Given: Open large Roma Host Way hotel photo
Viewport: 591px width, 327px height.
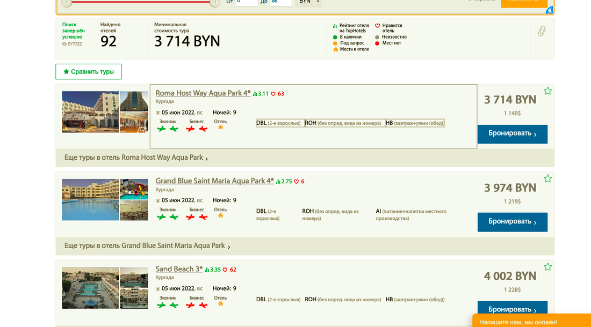Looking at the screenshot, I should [90, 112].
